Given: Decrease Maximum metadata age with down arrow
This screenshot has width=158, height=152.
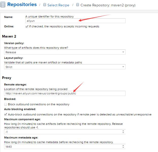Looking at the screenshot, I should tap(123, 147).
